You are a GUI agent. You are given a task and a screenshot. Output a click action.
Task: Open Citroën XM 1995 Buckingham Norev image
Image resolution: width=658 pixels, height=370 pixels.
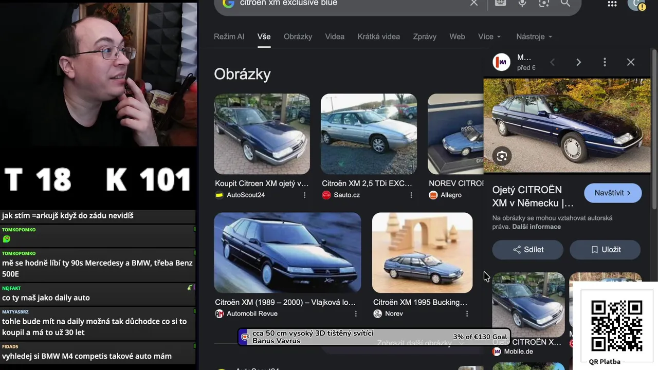pyautogui.click(x=422, y=253)
